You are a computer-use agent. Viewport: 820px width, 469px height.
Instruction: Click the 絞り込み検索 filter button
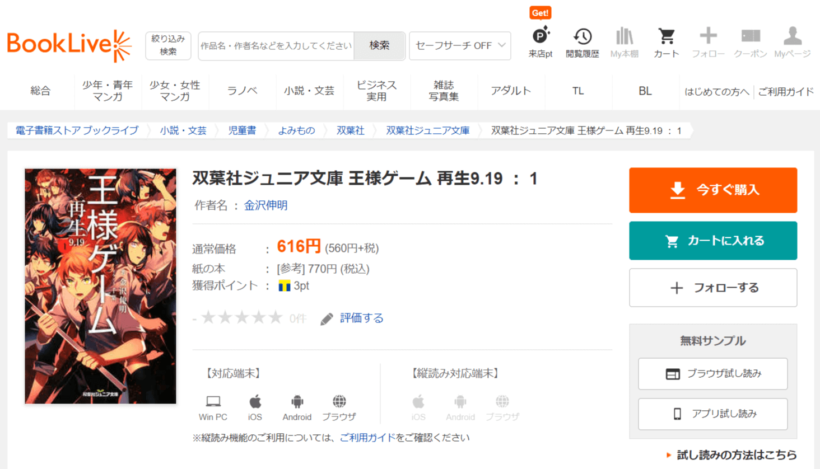coord(168,45)
